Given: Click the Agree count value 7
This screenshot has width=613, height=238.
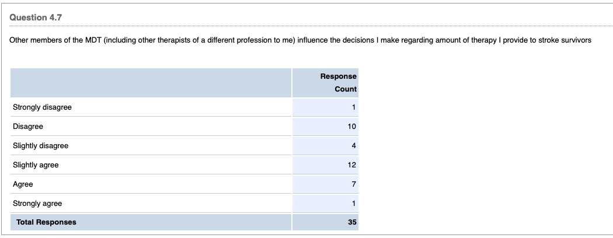Looking at the screenshot, I should (354, 184).
